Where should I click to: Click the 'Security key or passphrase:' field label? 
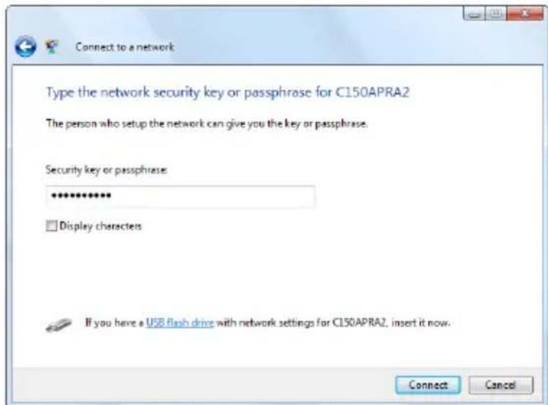click(107, 170)
